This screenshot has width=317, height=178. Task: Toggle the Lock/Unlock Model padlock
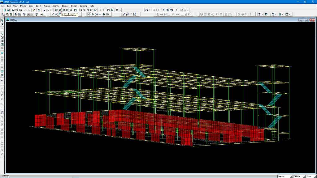coord(39,10)
